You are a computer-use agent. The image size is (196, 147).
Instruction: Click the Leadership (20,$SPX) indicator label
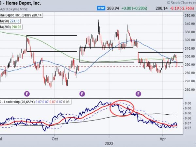(x=35, y=102)
